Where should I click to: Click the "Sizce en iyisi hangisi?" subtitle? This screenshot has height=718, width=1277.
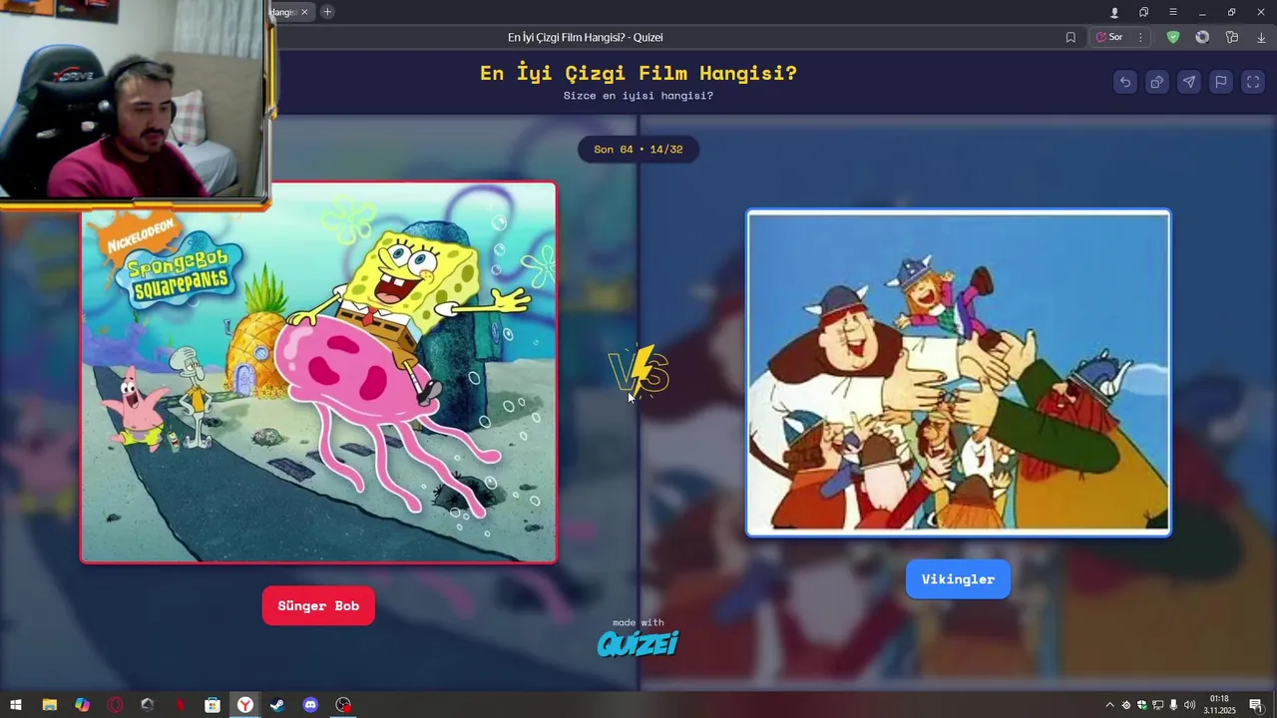[x=638, y=96]
